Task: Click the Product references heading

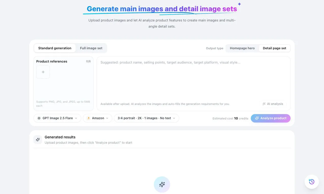Action: point(52,61)
